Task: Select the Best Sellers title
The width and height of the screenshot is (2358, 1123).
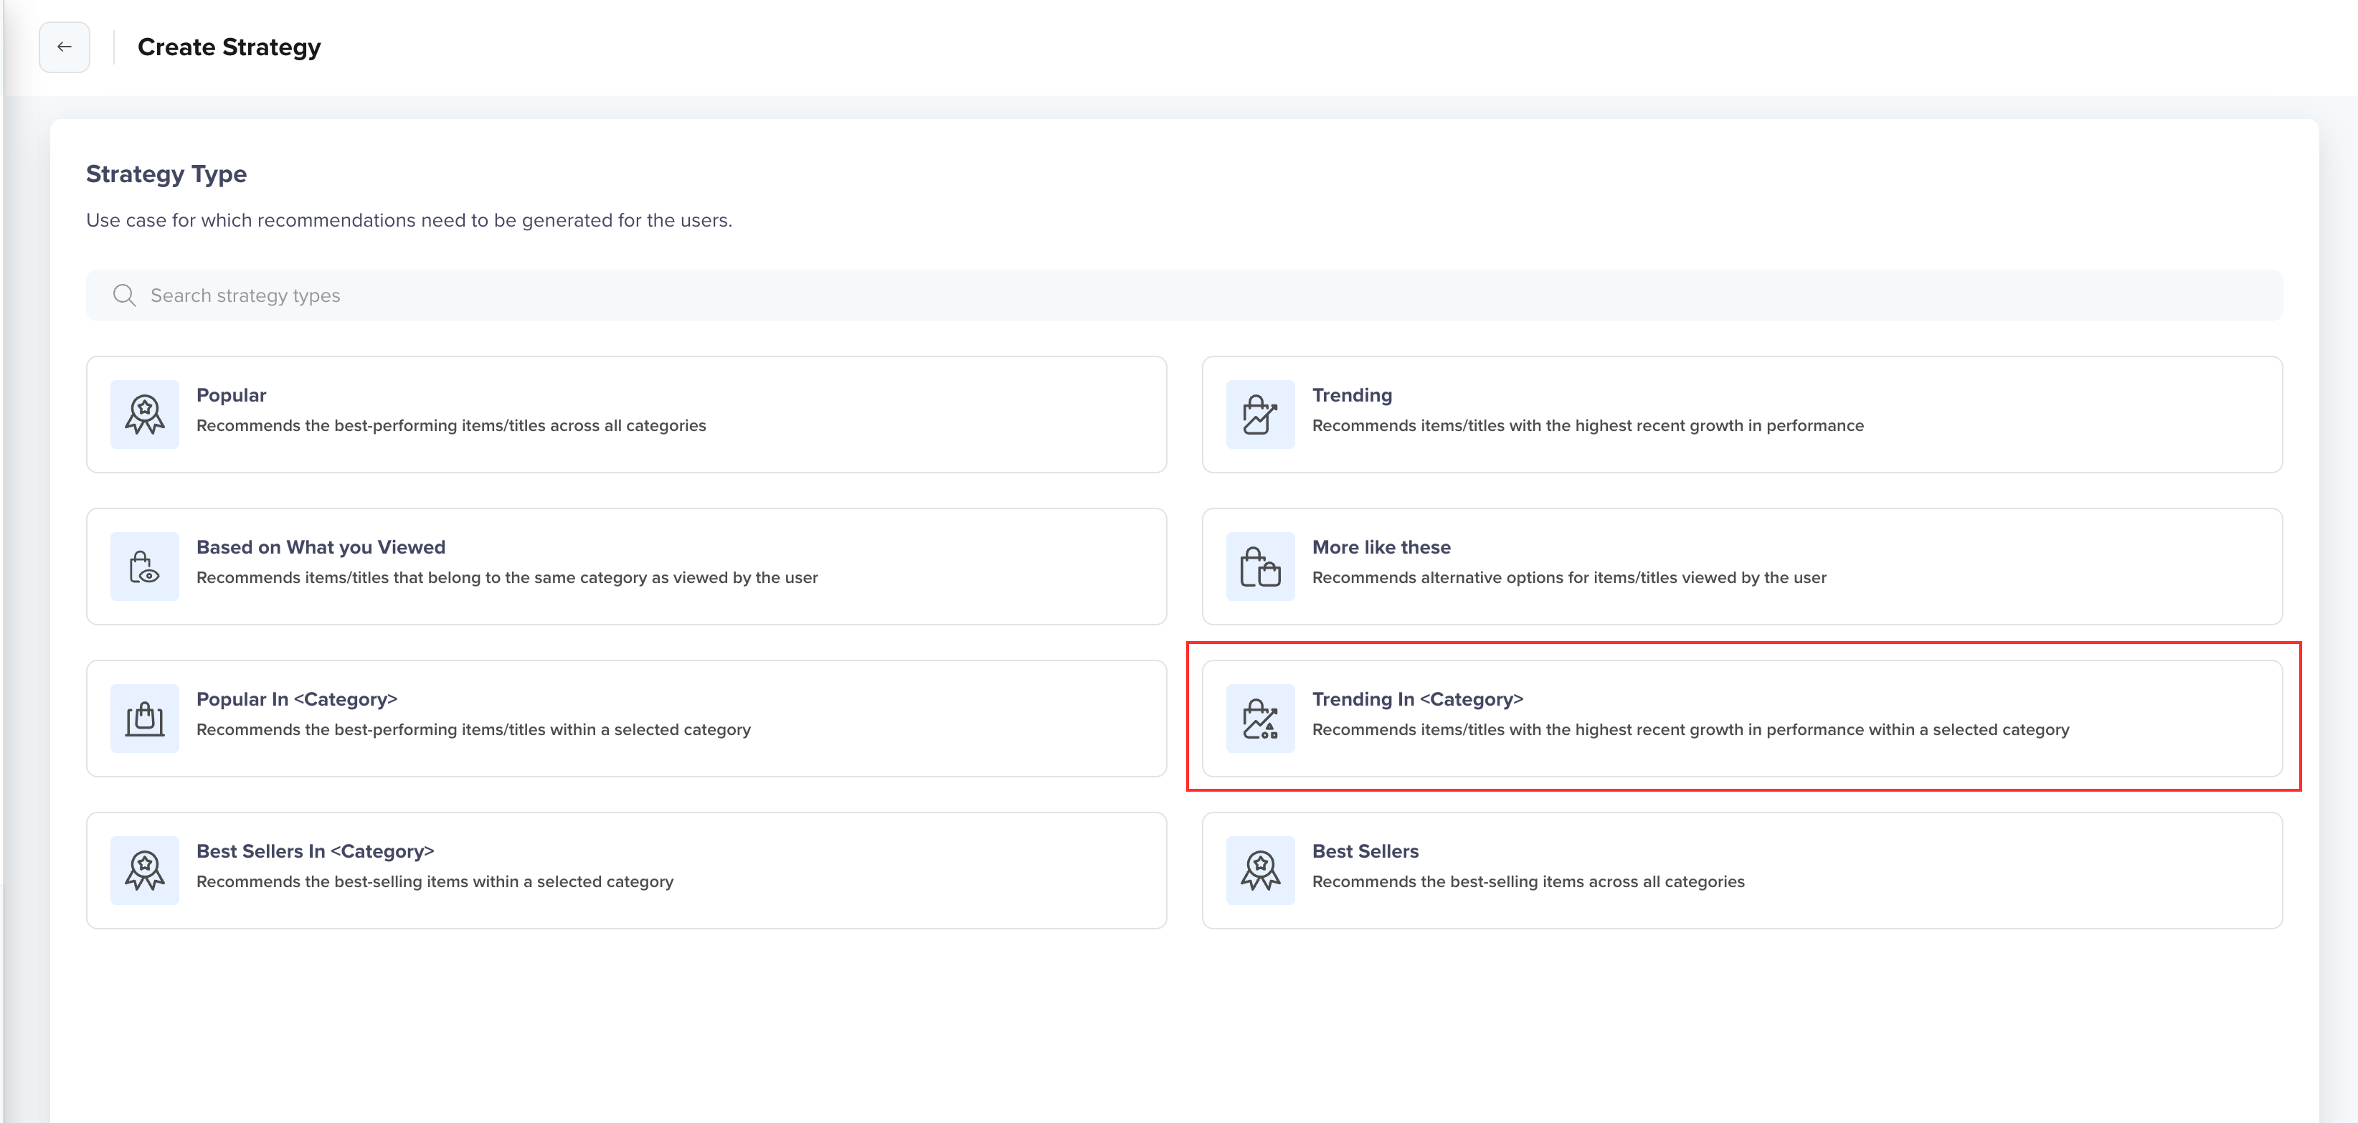Action: (x=1365, y=851)
